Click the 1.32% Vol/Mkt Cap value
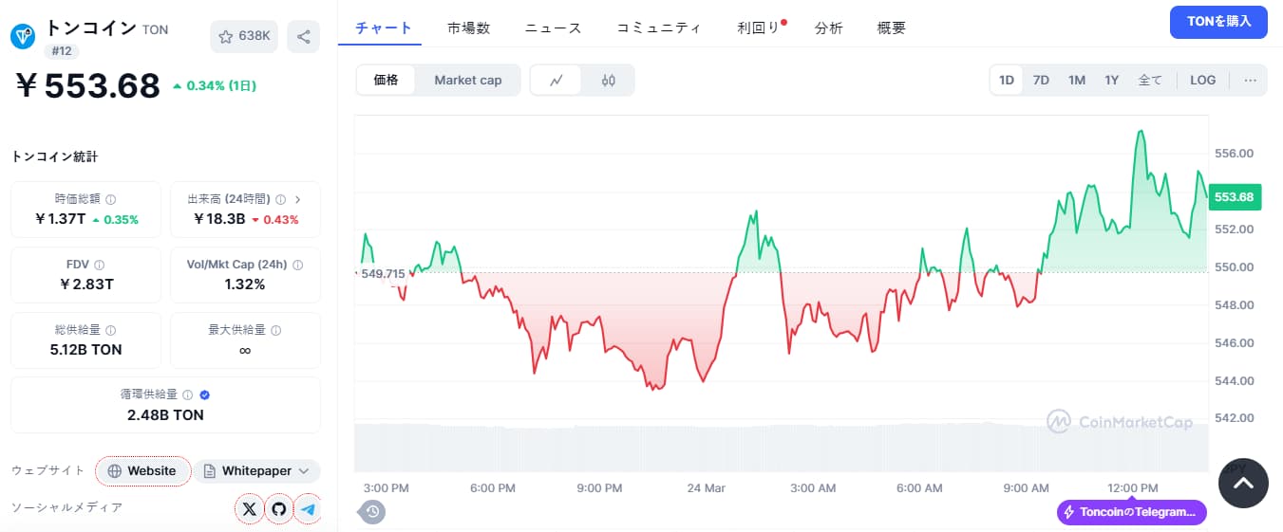The width and height of the screenshot is (1283, 532). pyautogui.click(x=245, y=284)
